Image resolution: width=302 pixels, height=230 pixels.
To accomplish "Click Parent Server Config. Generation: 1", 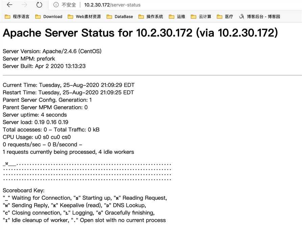I will (x=47, y=100).
